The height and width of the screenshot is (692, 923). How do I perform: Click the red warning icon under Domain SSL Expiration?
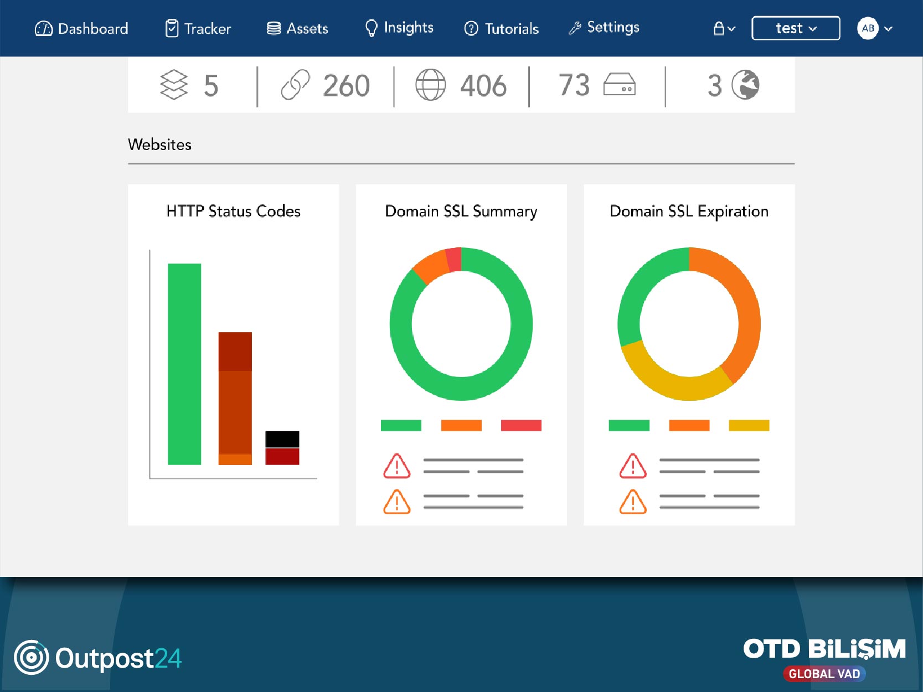coord(633,466)
